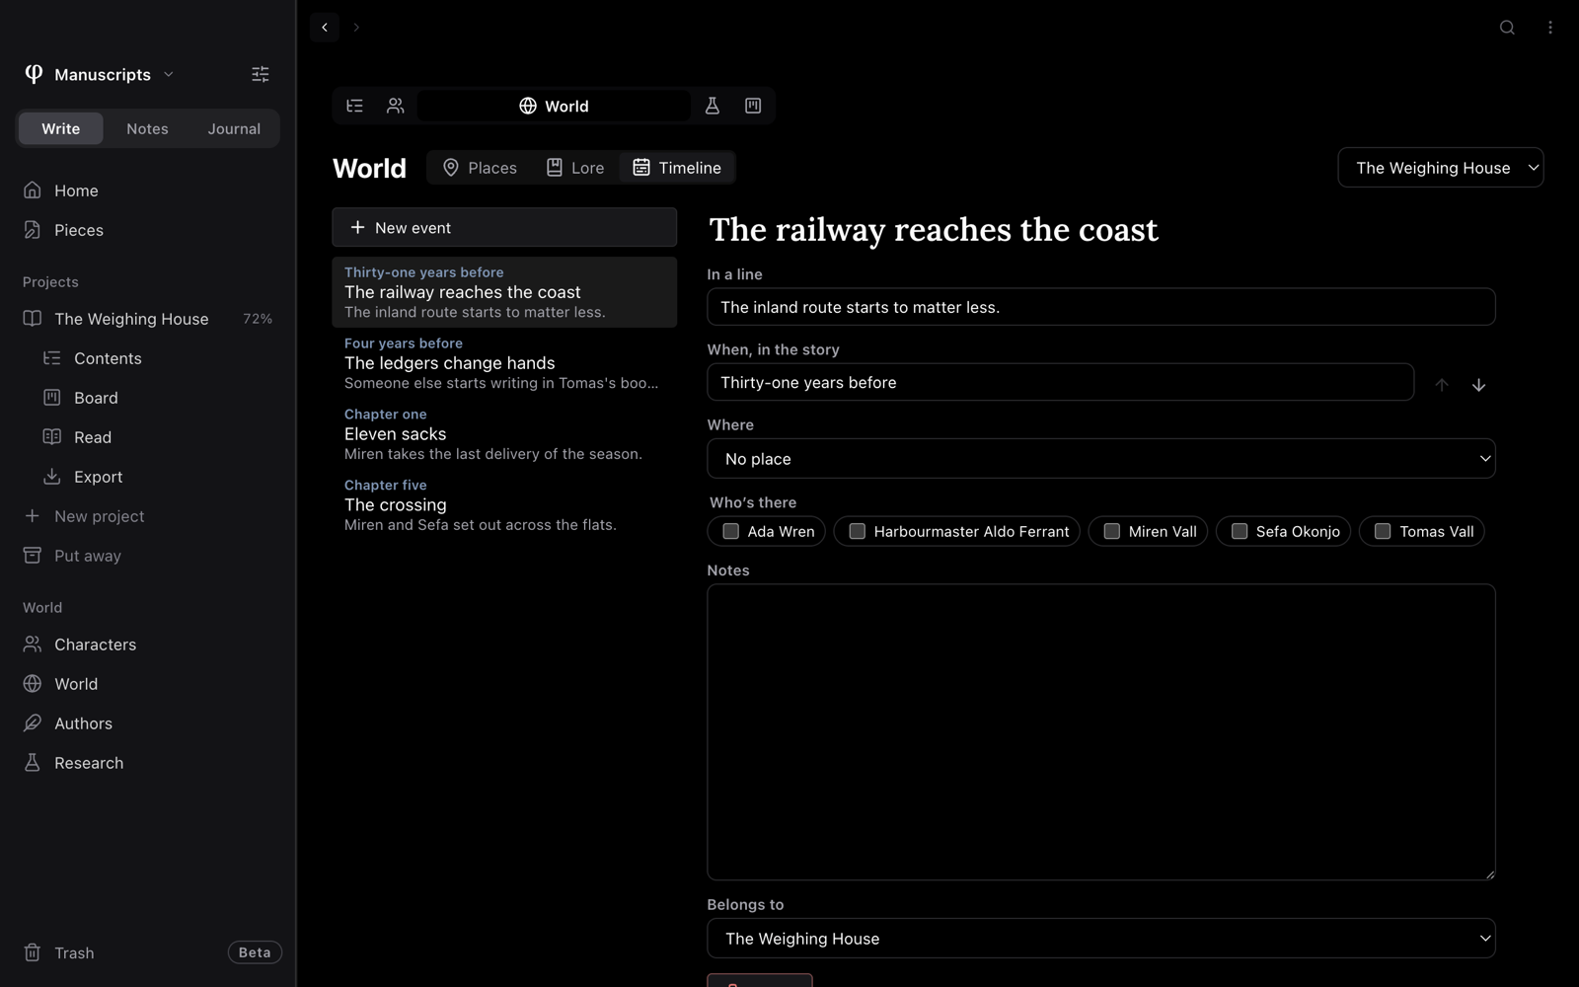1579x987 pixels.
Task: Click into the Notes text area
Action: (1101, 732)
